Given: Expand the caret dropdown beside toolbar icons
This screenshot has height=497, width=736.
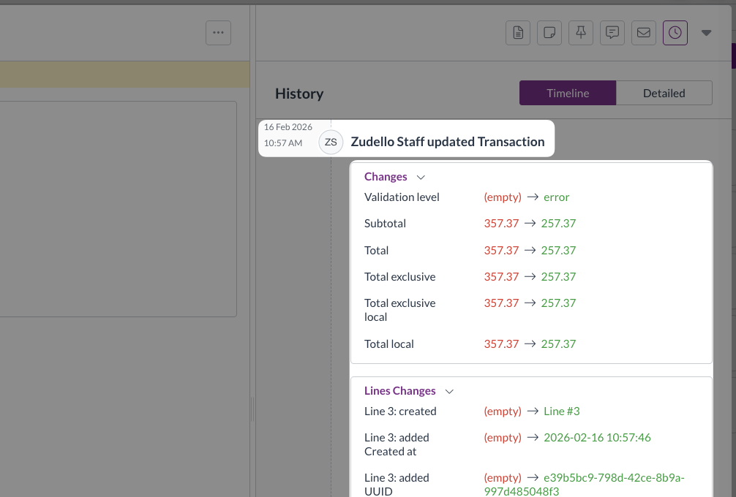Looking at the screenshot, I should pos(706,33).
